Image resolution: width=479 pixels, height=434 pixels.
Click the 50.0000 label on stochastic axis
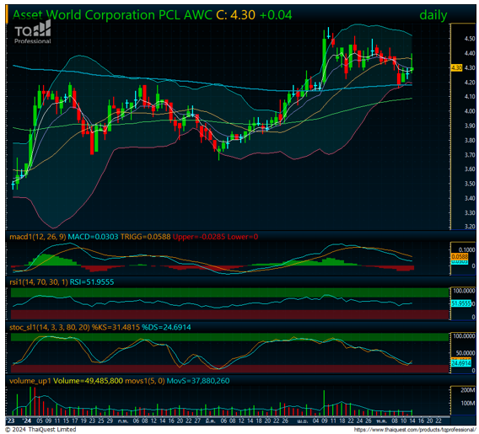click(x=466, y=353)
